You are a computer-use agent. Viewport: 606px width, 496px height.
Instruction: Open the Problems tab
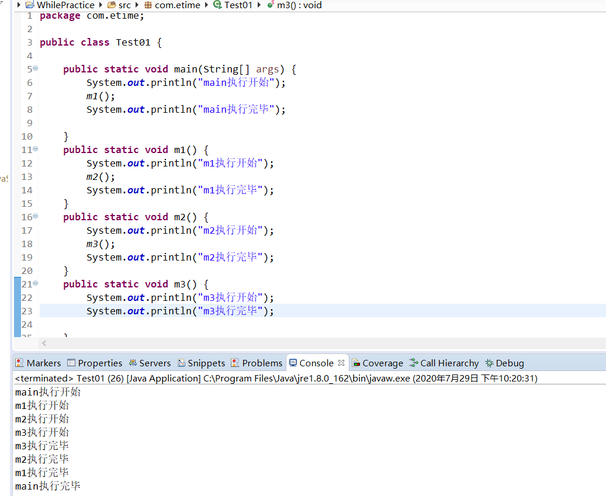(257, 363)
